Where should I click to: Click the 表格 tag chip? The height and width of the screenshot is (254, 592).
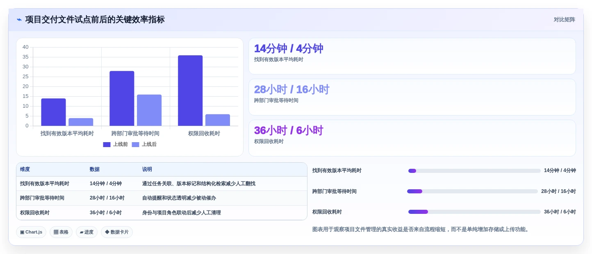click(x=61, y=232)
